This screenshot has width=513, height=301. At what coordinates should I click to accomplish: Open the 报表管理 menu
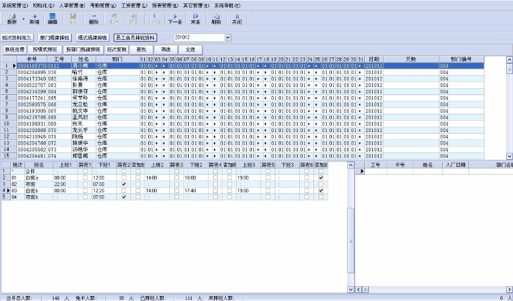tap(165, 6)
